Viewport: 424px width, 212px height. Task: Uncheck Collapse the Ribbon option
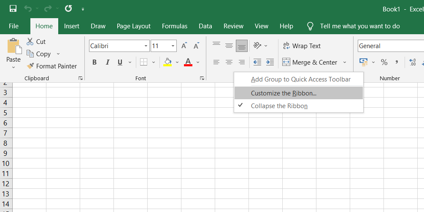coord(279,106)
